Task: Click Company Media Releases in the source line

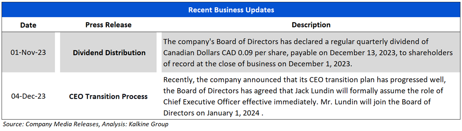Action: tap(62, 124)
